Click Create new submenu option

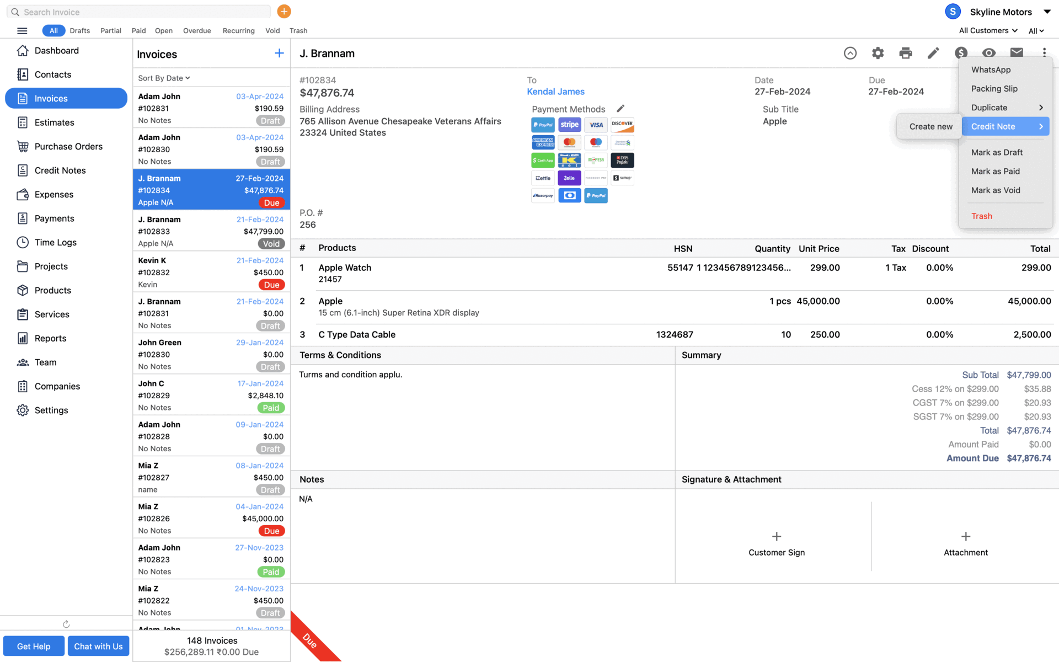click(x=930, y=126)
